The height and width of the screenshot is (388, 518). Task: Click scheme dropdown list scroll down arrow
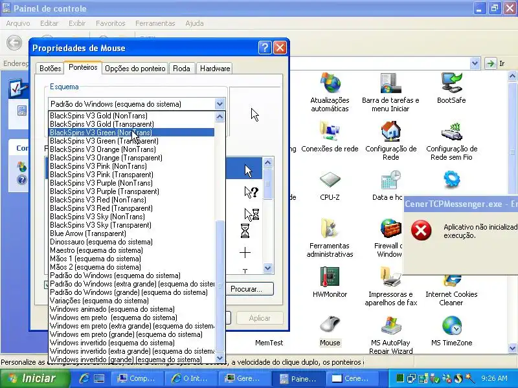point(220,358)
